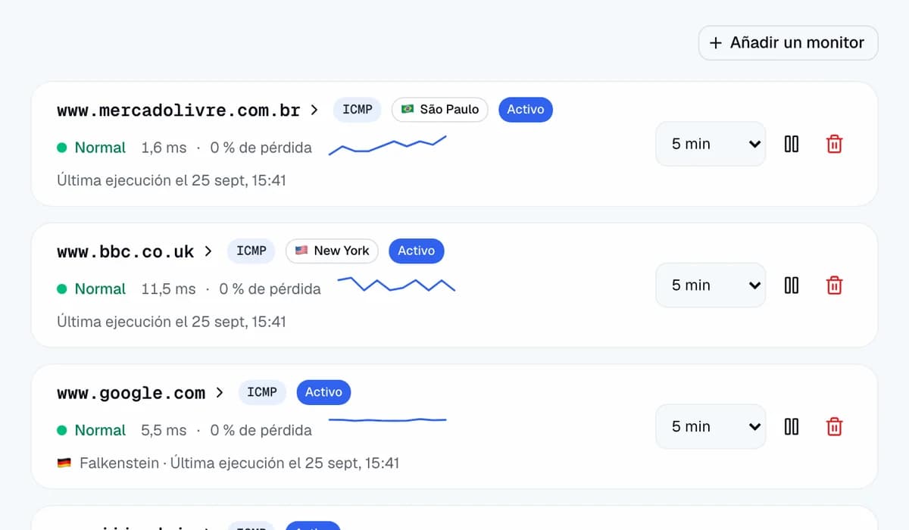Screen dimensions: 909x530
Task: Click "Última ejecución" text on the google.com card
Action: [285, 463]
